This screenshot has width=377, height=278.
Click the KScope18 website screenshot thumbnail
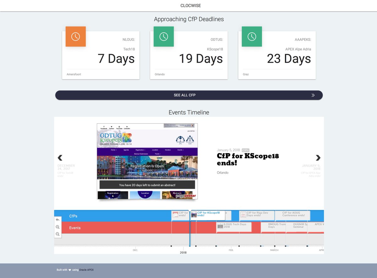(x=147, y=161)
